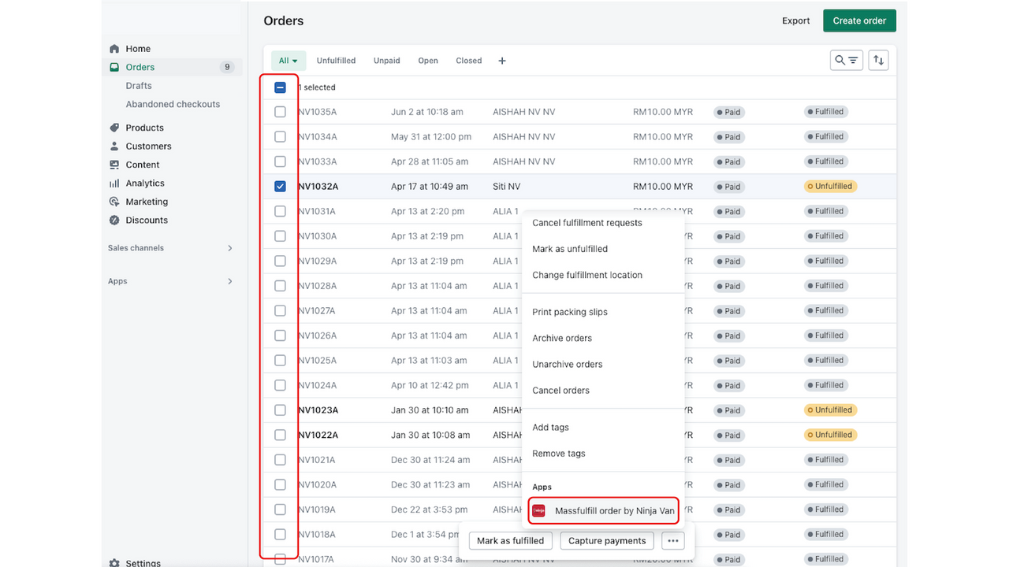This screenshot has width=1009, height=567.
Task: Click the Create order button
Action: [x=859, y=20]
